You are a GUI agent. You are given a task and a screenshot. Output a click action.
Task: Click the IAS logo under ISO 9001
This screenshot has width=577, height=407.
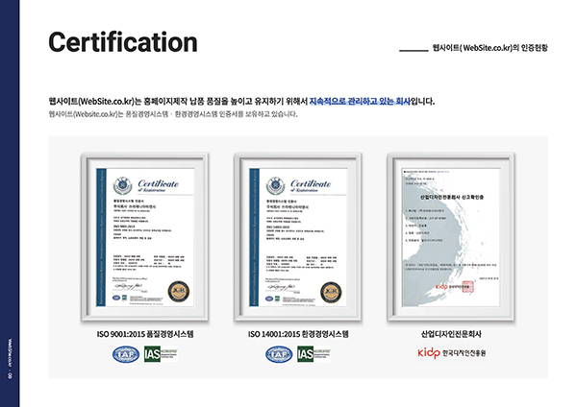point(161,354)
